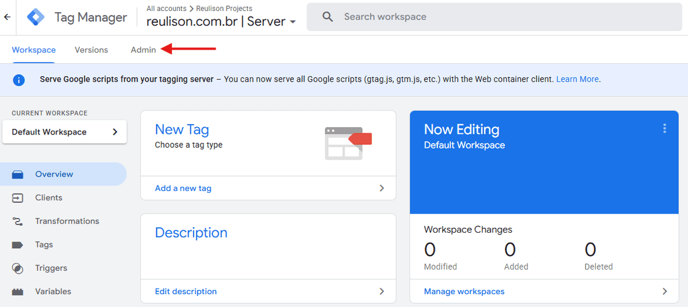Click the Tags sidebar icon
The height and width of the screenshot is (307, 688).
[18, 245]
